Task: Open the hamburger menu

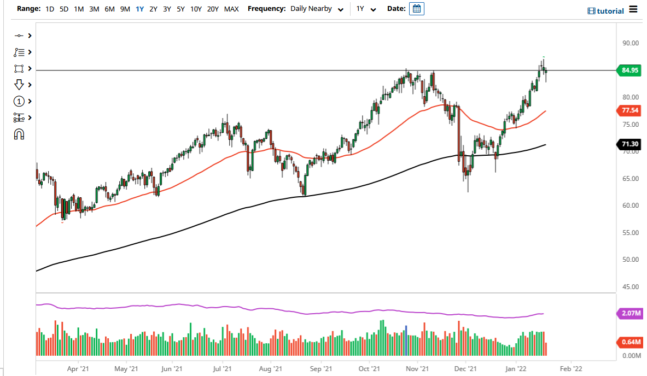Action: pos(633,8)
